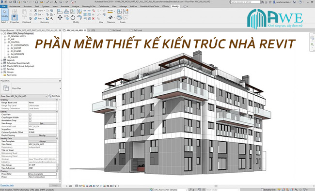This screenshot has width=315, height=191.
Task: Click the Trim/Extend tool in Modify panel
Action: (x=79, y=17)
